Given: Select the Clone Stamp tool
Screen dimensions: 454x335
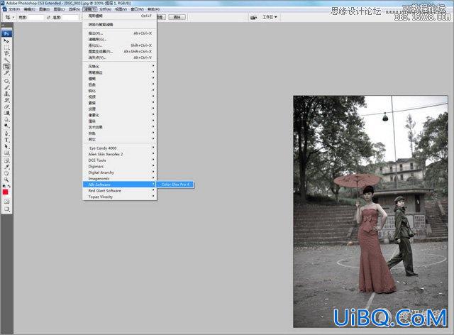Looking at the screenshot, I should (x=6, y=94).
